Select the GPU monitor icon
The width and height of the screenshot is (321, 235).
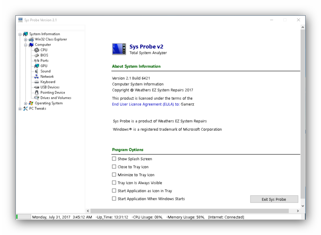pyautogui.click(x=37, y=66)
